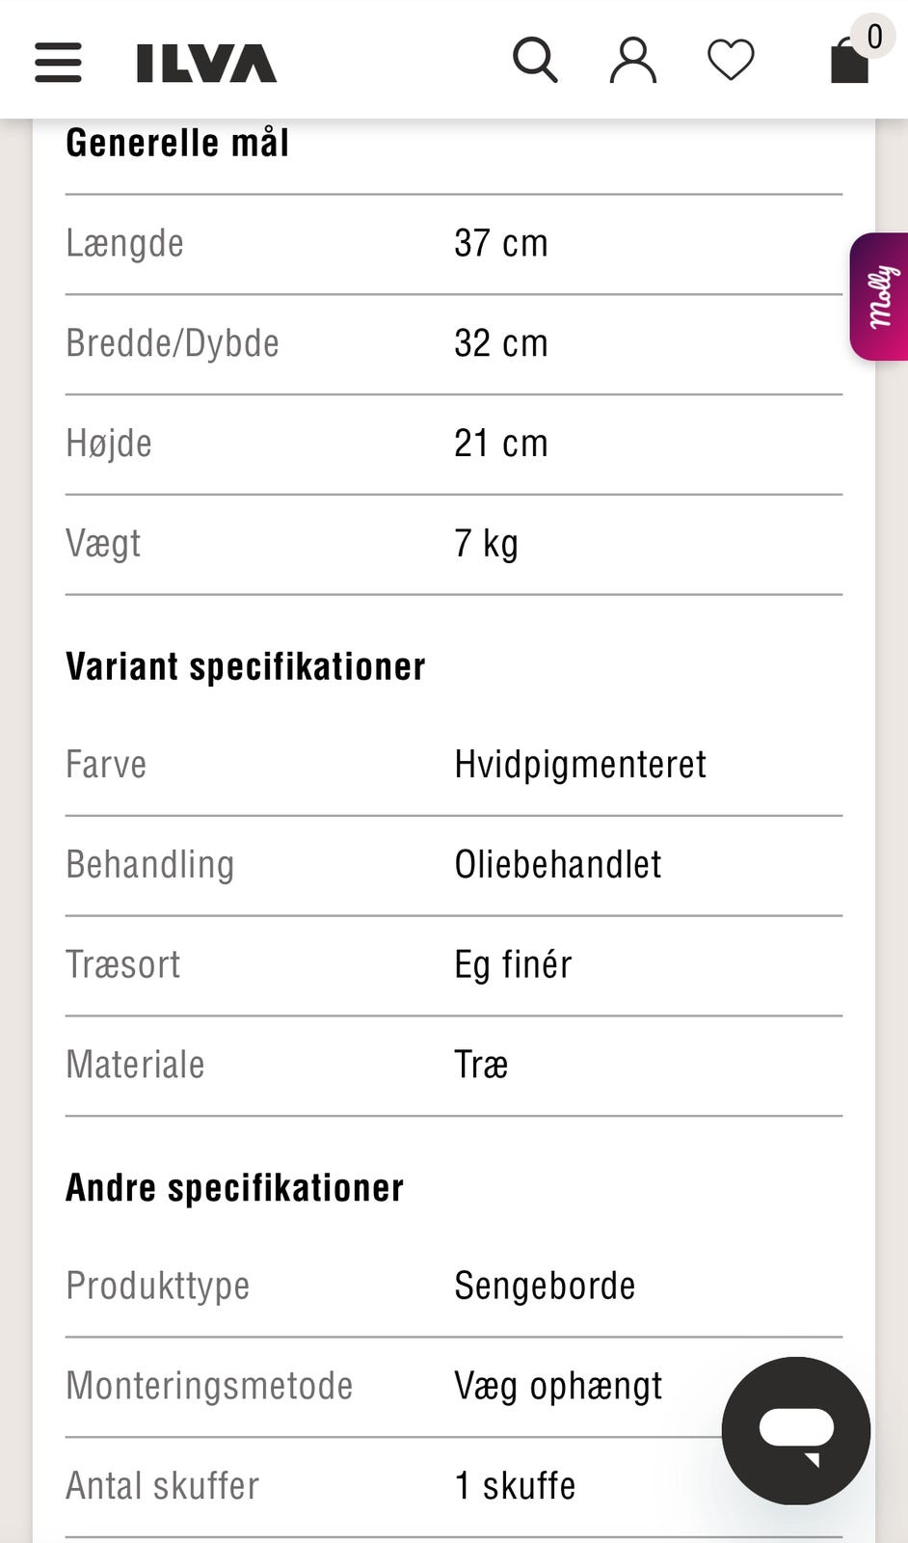Collapse the 'Andre specifikationer' section
Screen dimensions: 908x1543
(x=234, y=1187)
